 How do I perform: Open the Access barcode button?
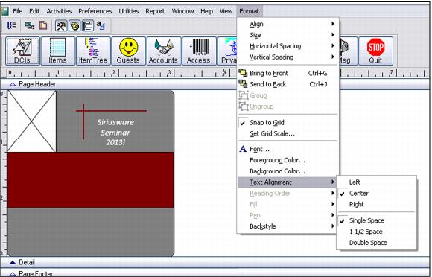pyautogui.click(x=199, y=51)
